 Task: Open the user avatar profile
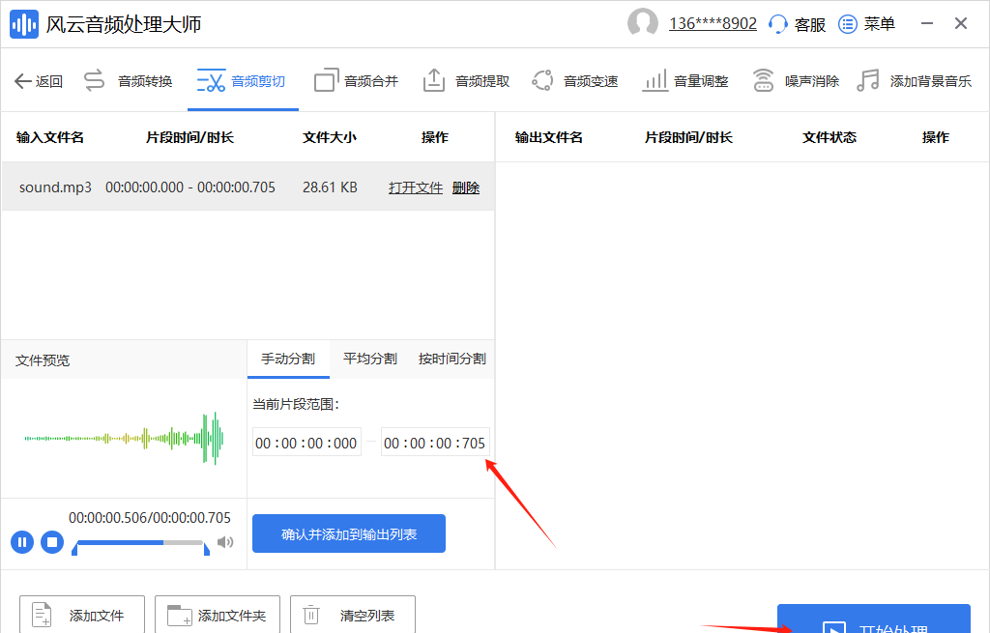click(x=643, y=23)
